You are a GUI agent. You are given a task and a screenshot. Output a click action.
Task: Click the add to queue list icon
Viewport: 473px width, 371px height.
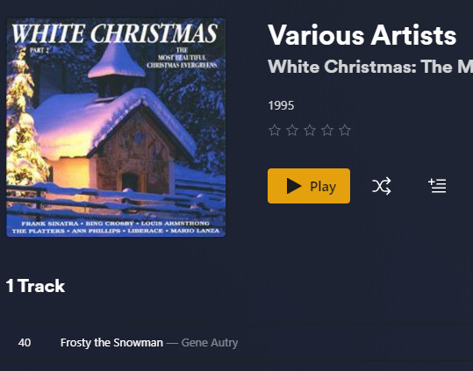pos(437,186)
